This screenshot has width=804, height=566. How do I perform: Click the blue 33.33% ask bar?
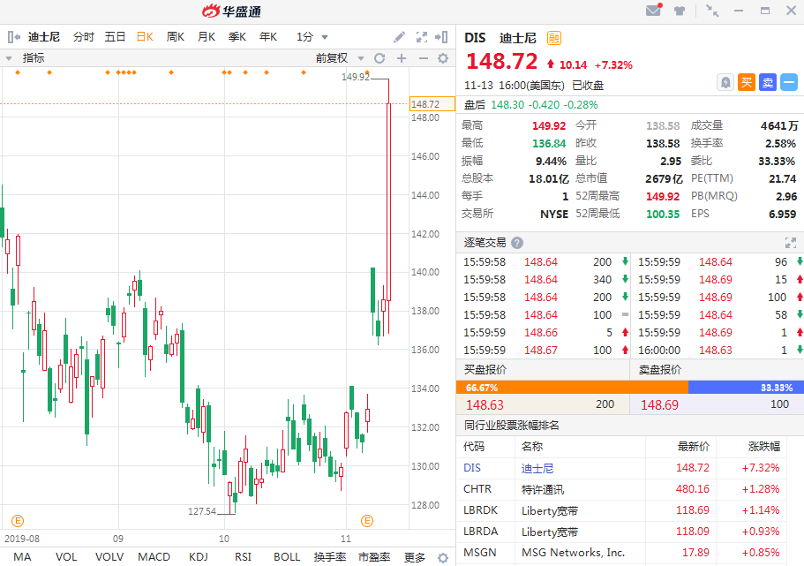pos(746,388)
